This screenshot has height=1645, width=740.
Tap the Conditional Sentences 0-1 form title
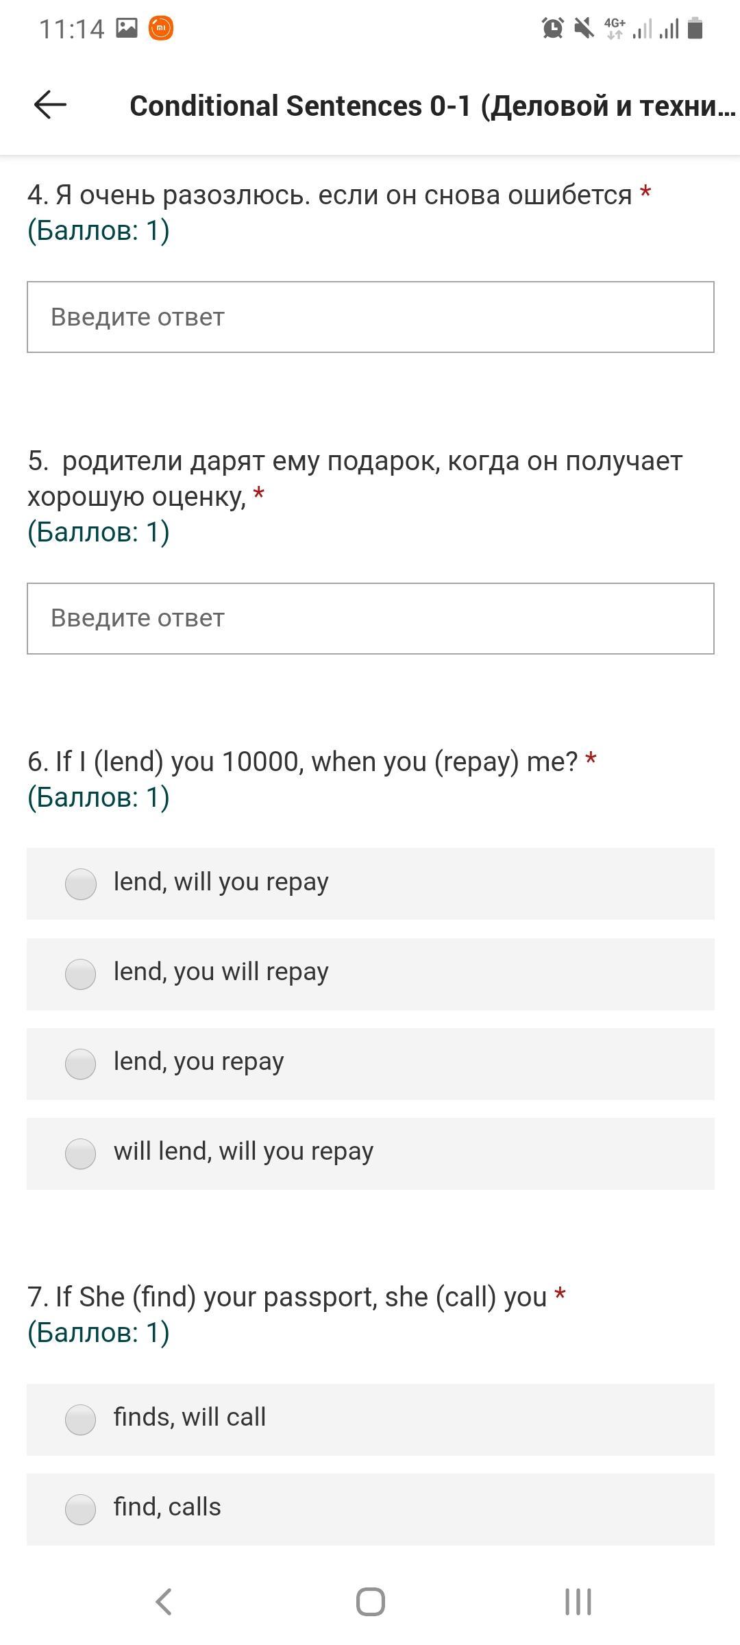(432, 106)
